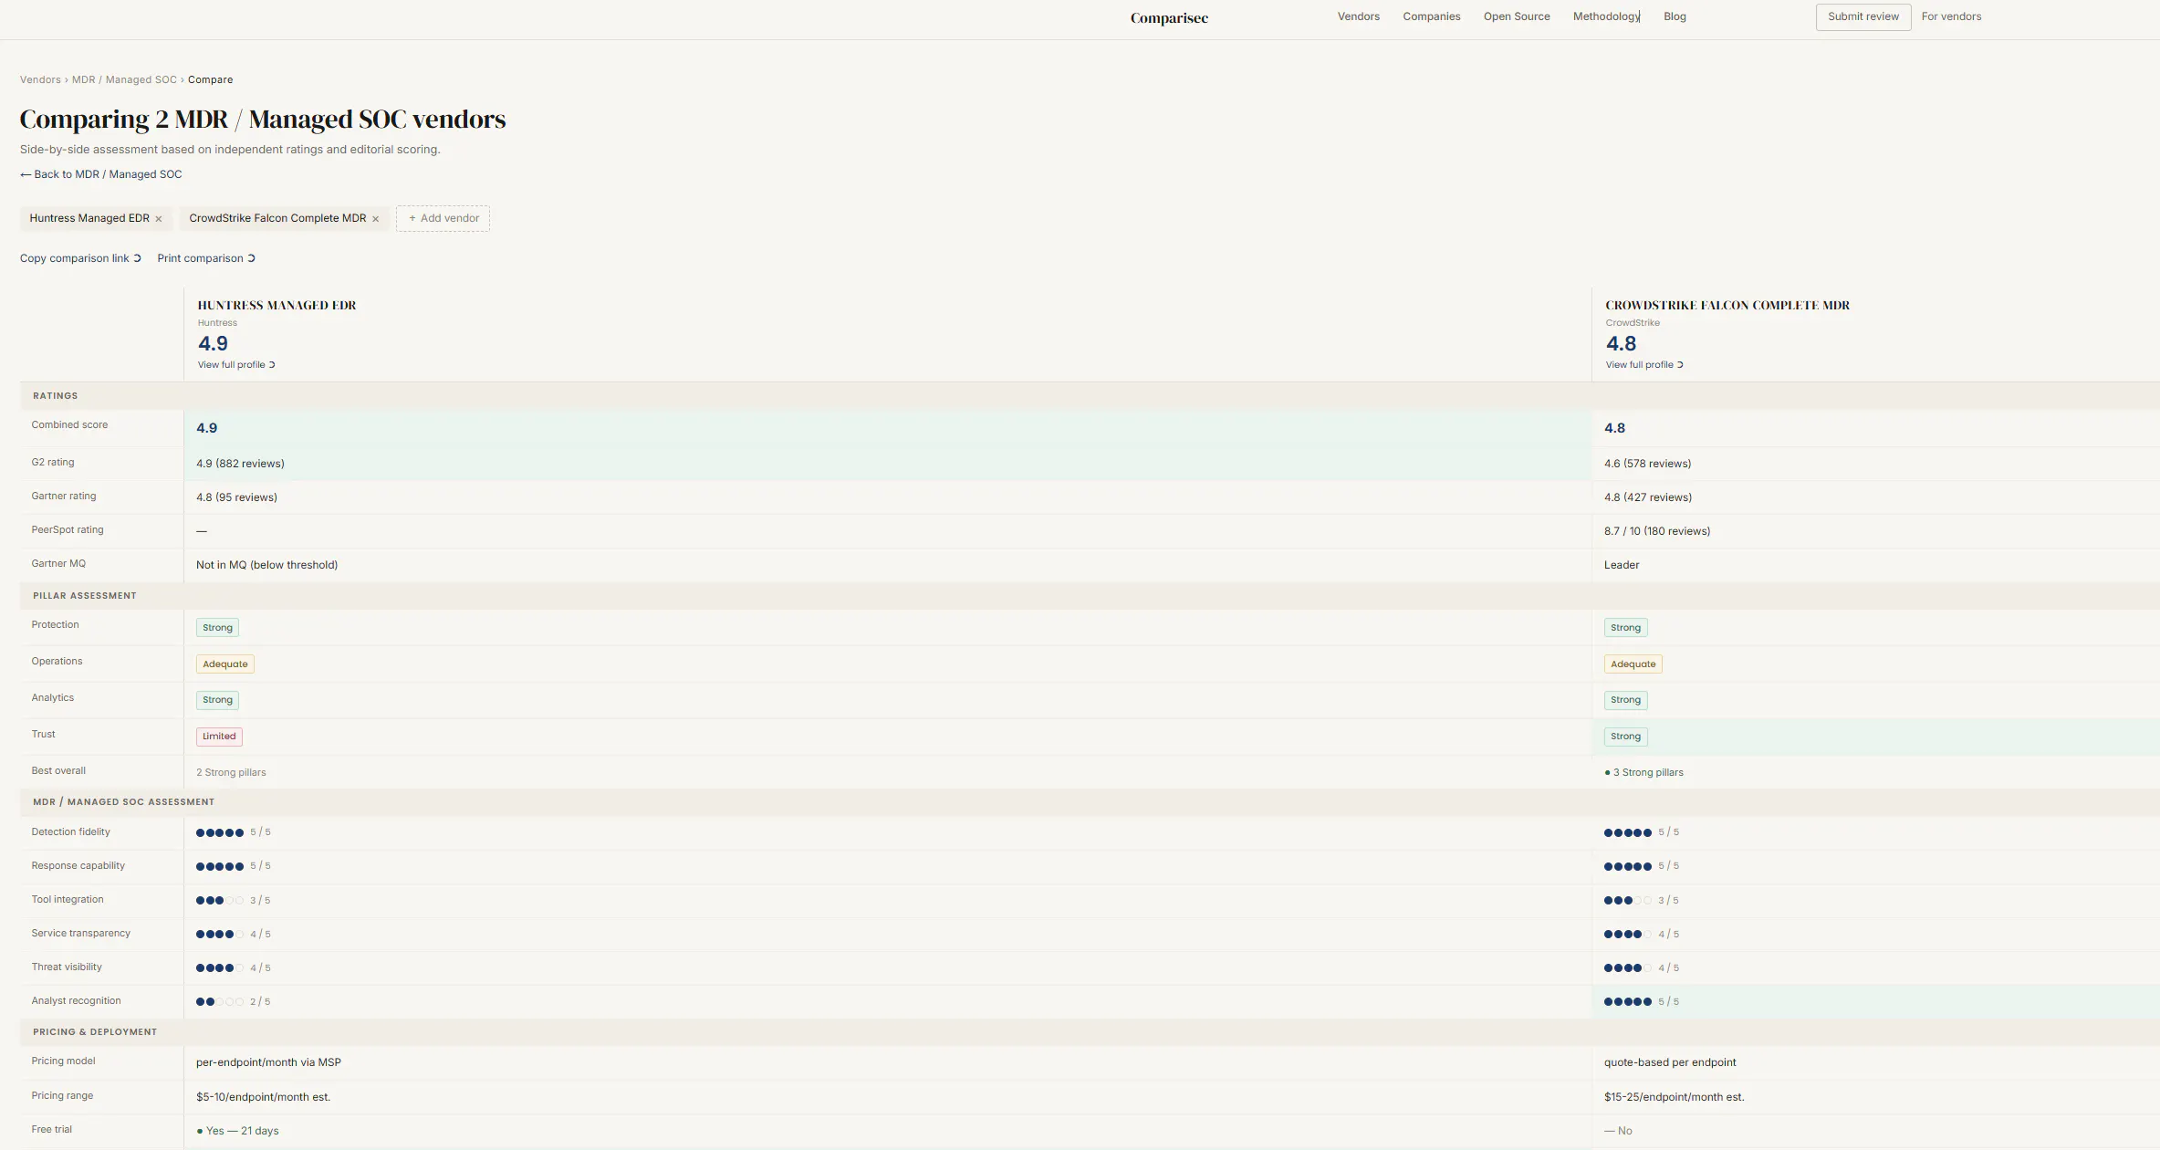Open the Methodology page

1606,16
